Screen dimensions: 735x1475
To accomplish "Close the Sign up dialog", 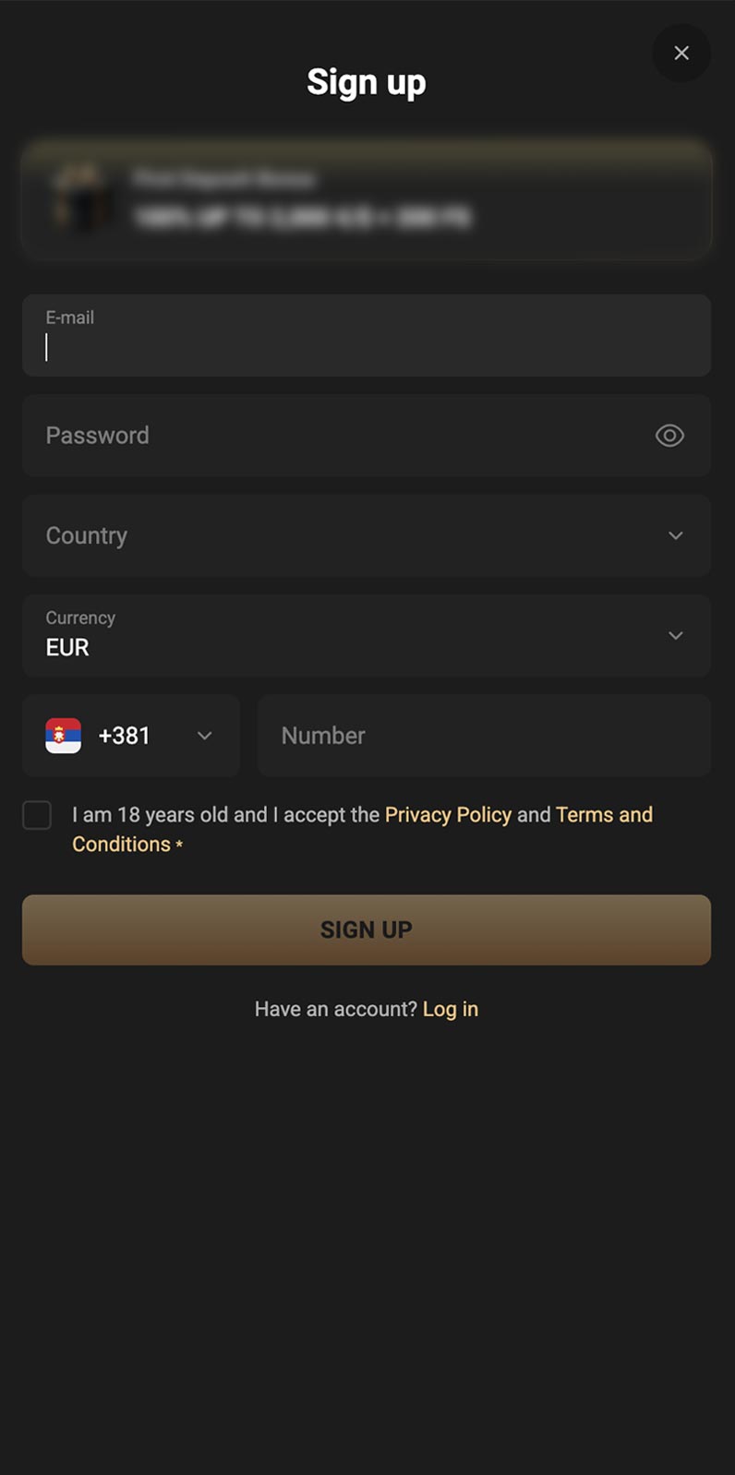I will 681,54.
